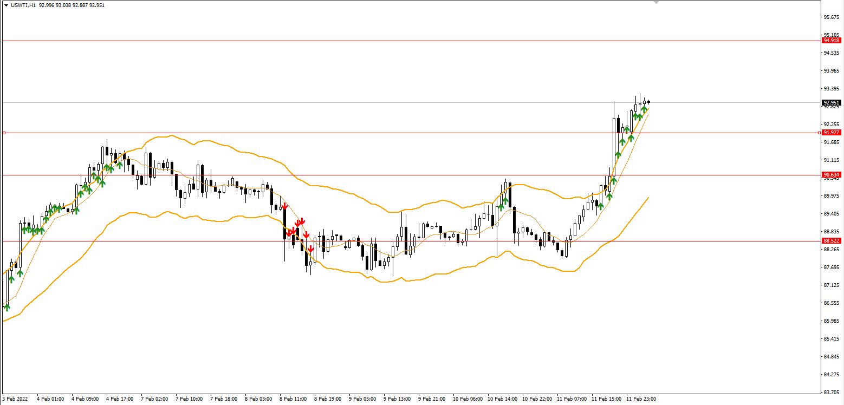This screenshot has width=844, height=405.
Task: Click the 93.395 price scale label
Action: coord(832,89)
